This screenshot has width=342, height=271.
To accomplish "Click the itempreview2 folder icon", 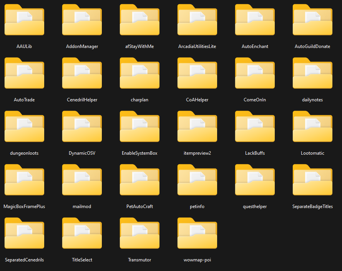I will click(x=197, y=127).
